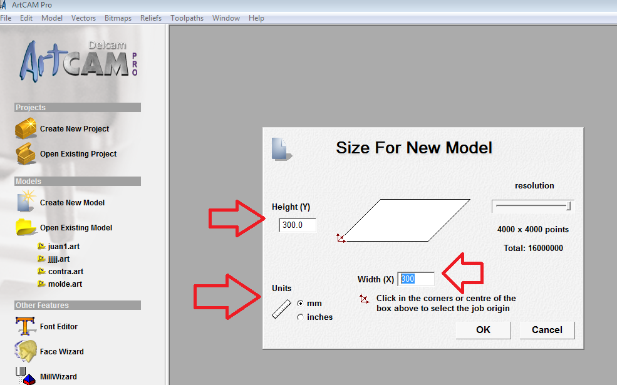This screenshot has width=617, height=385.
Task: Click the Create New Project treasure chest icon
Action: pos(26,128)
